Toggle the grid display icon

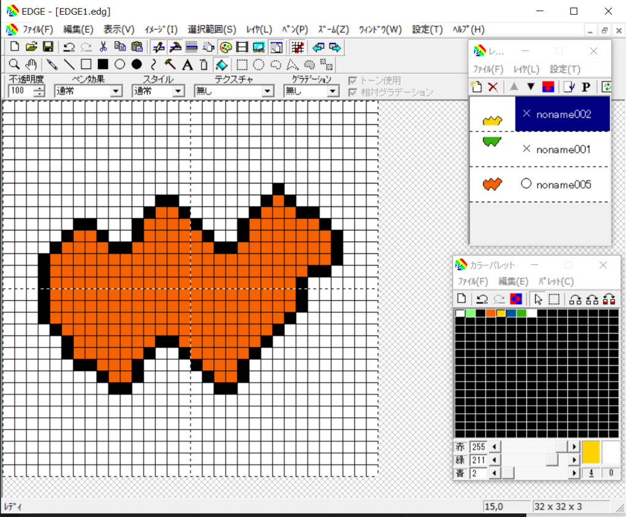(x=298, y=47)
